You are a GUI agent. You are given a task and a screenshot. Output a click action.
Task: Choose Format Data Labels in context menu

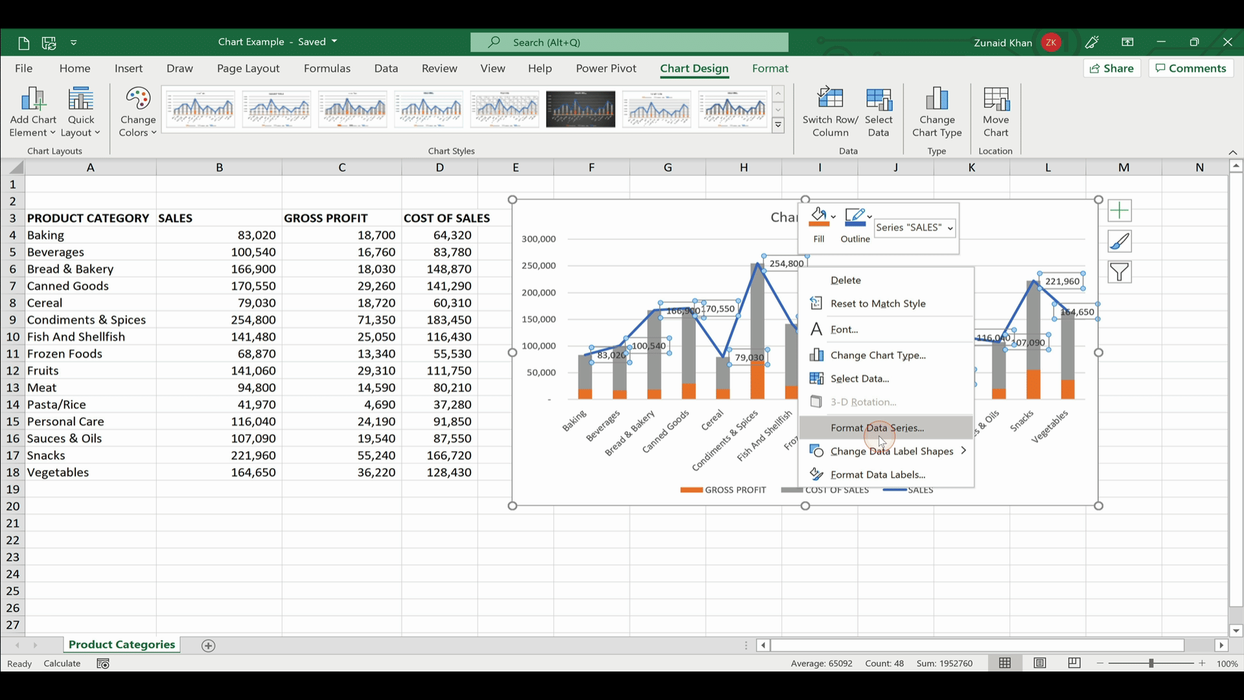coord(886,474)
